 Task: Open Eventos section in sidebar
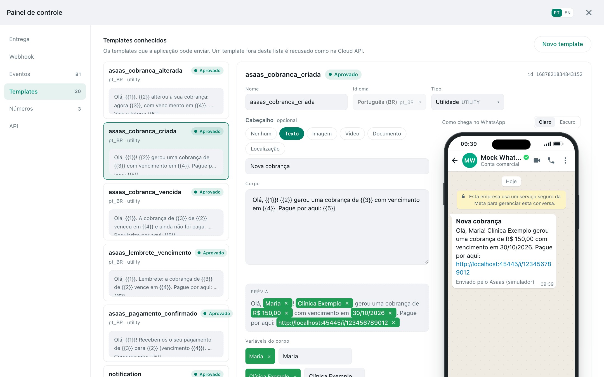[x=45, y=74]
